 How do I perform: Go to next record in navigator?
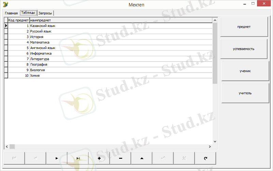tap(57, 158)
